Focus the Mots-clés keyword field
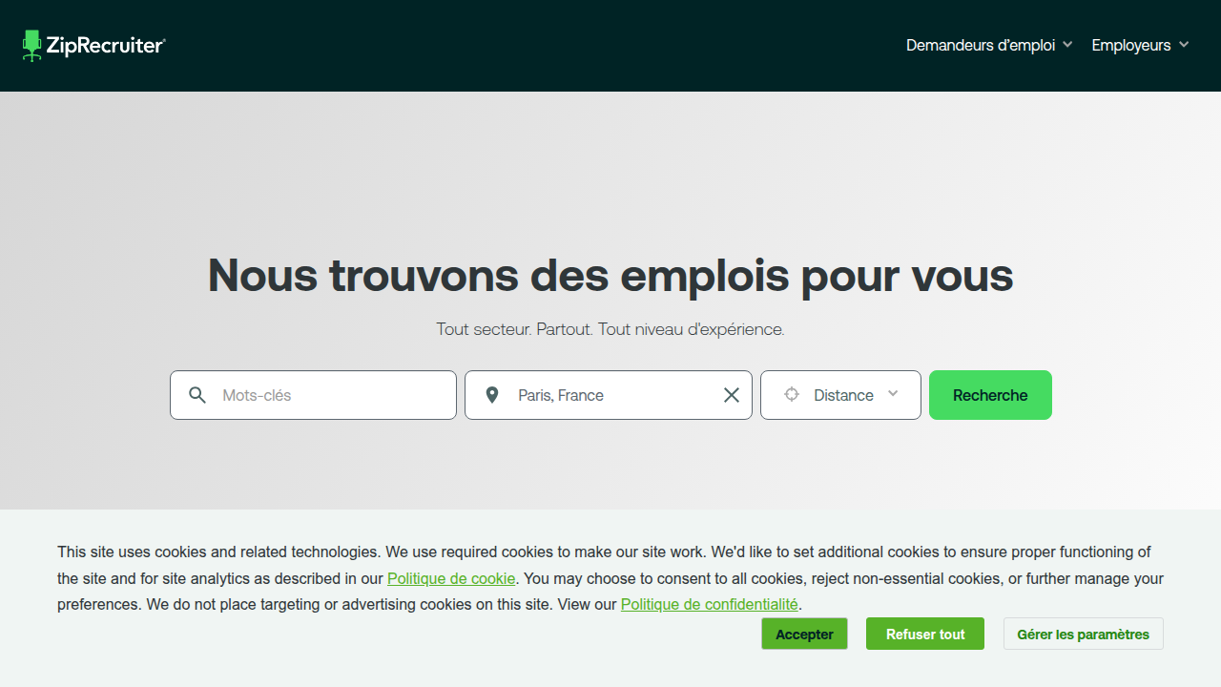The image size is (1221, 687). [x=329, y=395]
